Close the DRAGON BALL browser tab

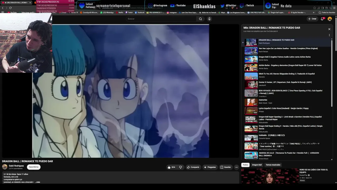click(x=30, y=3)
